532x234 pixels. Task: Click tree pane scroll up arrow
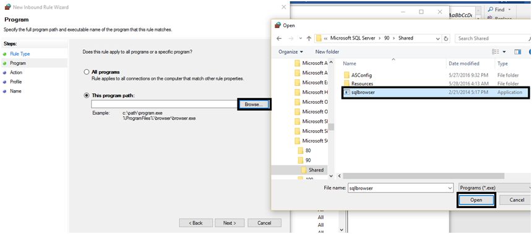tap(332, 63)
